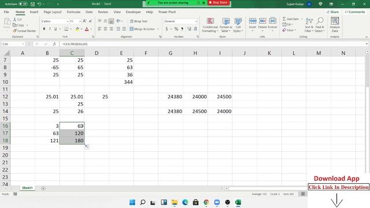Click the Cut command
The width and height of the screenshot is (370, 208).
pyautogui.click(x=17, y=19)
